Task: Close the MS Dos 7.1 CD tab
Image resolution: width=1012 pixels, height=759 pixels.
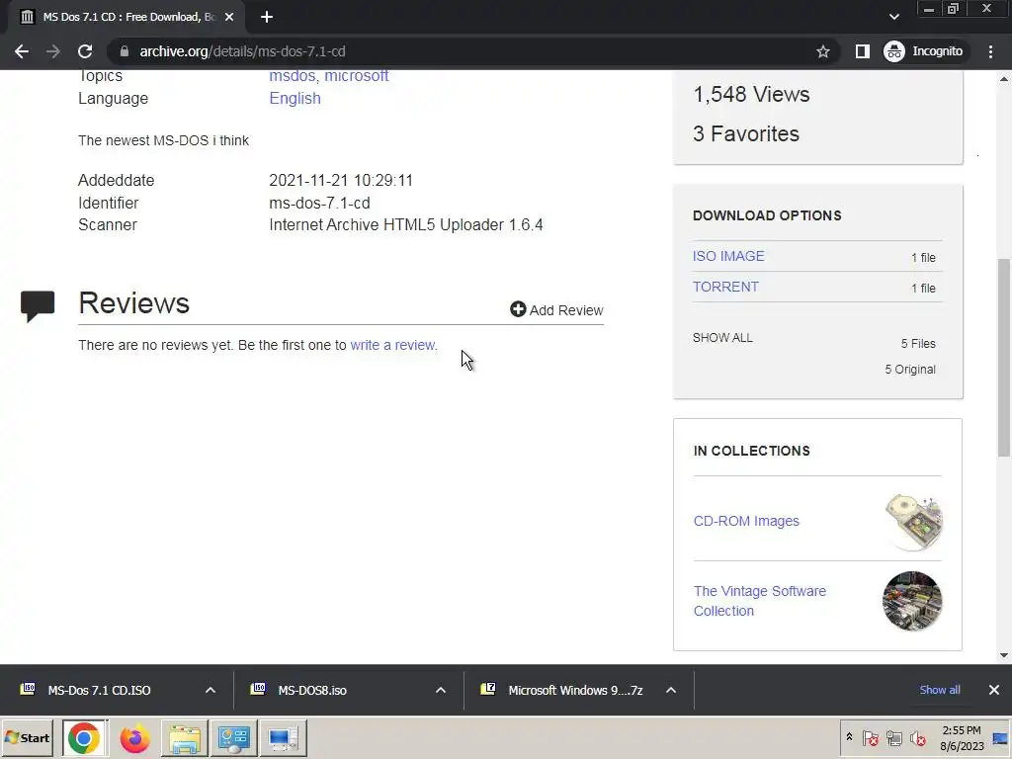Action: tap(229, 18)
